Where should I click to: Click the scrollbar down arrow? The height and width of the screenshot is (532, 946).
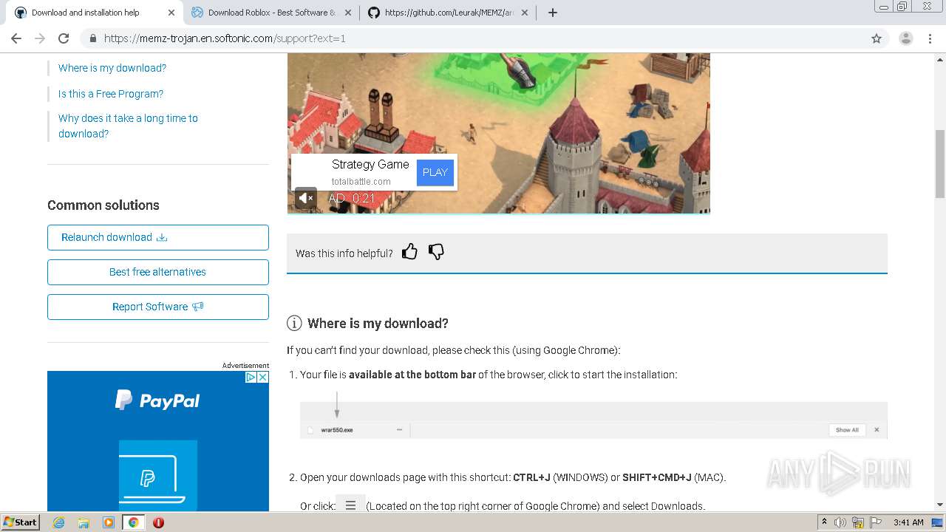point(940,505)
